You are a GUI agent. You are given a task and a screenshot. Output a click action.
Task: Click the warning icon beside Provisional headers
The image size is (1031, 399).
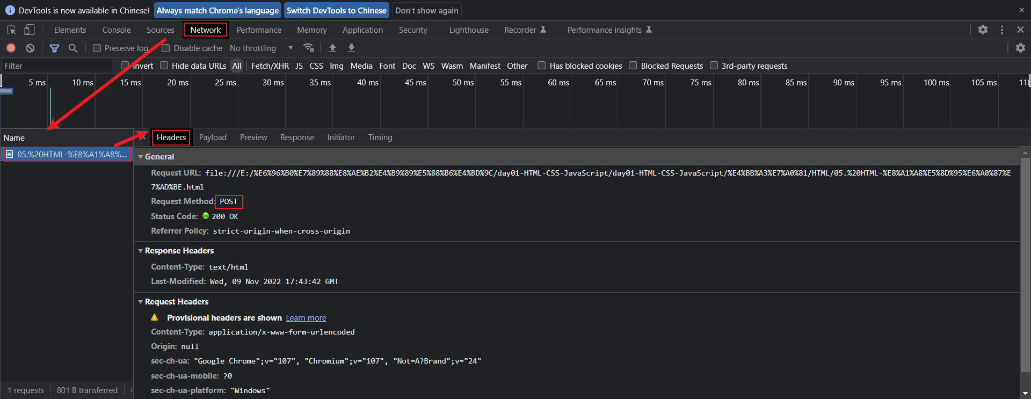tap(155, 317)
